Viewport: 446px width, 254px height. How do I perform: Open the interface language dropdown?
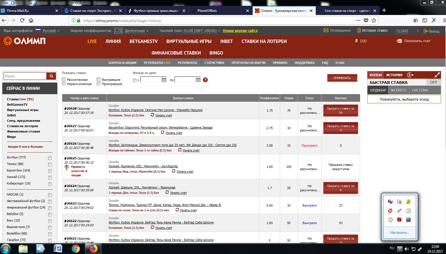(x=51, y=31)
